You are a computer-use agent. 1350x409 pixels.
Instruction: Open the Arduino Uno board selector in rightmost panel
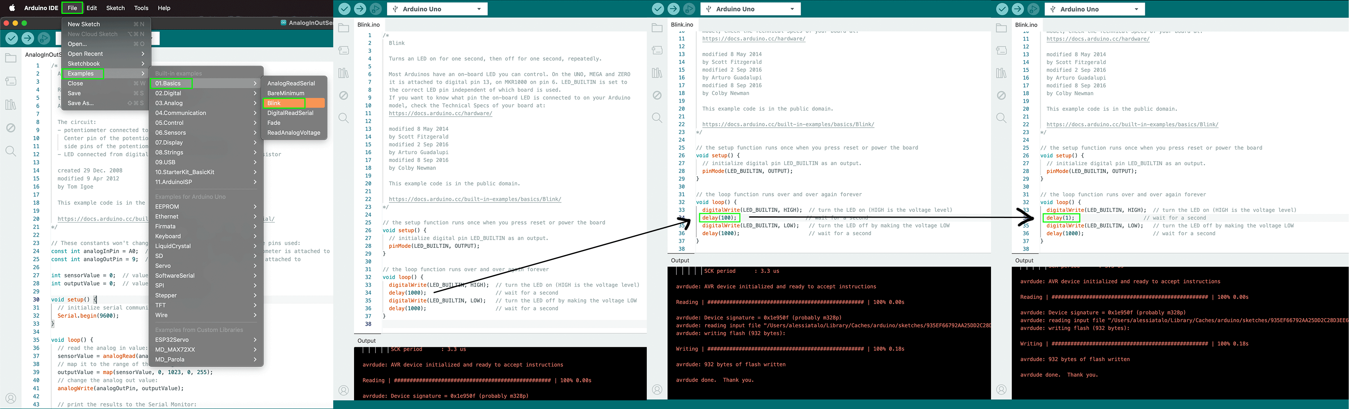1094,9
